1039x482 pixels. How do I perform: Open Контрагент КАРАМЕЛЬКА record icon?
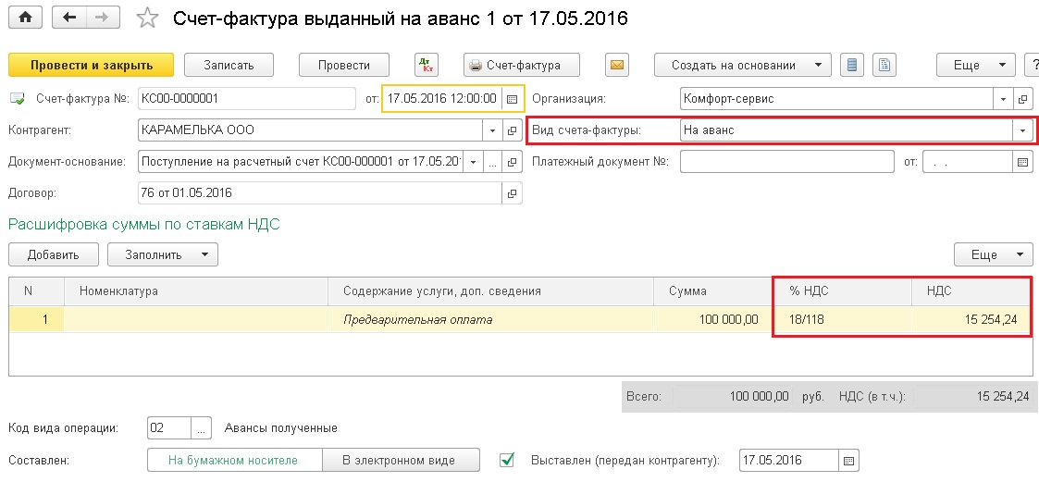click(512, 130)
